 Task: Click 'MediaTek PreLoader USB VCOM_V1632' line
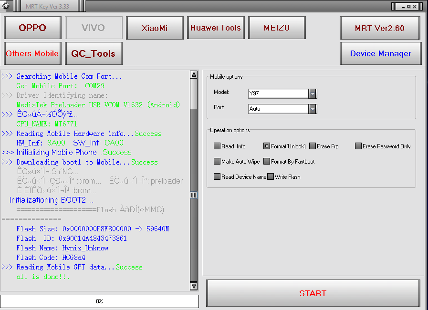[x=98, y=105]
